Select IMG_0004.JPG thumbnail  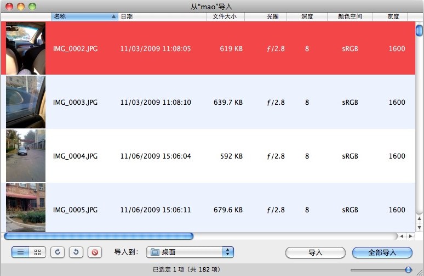[26, 156]
